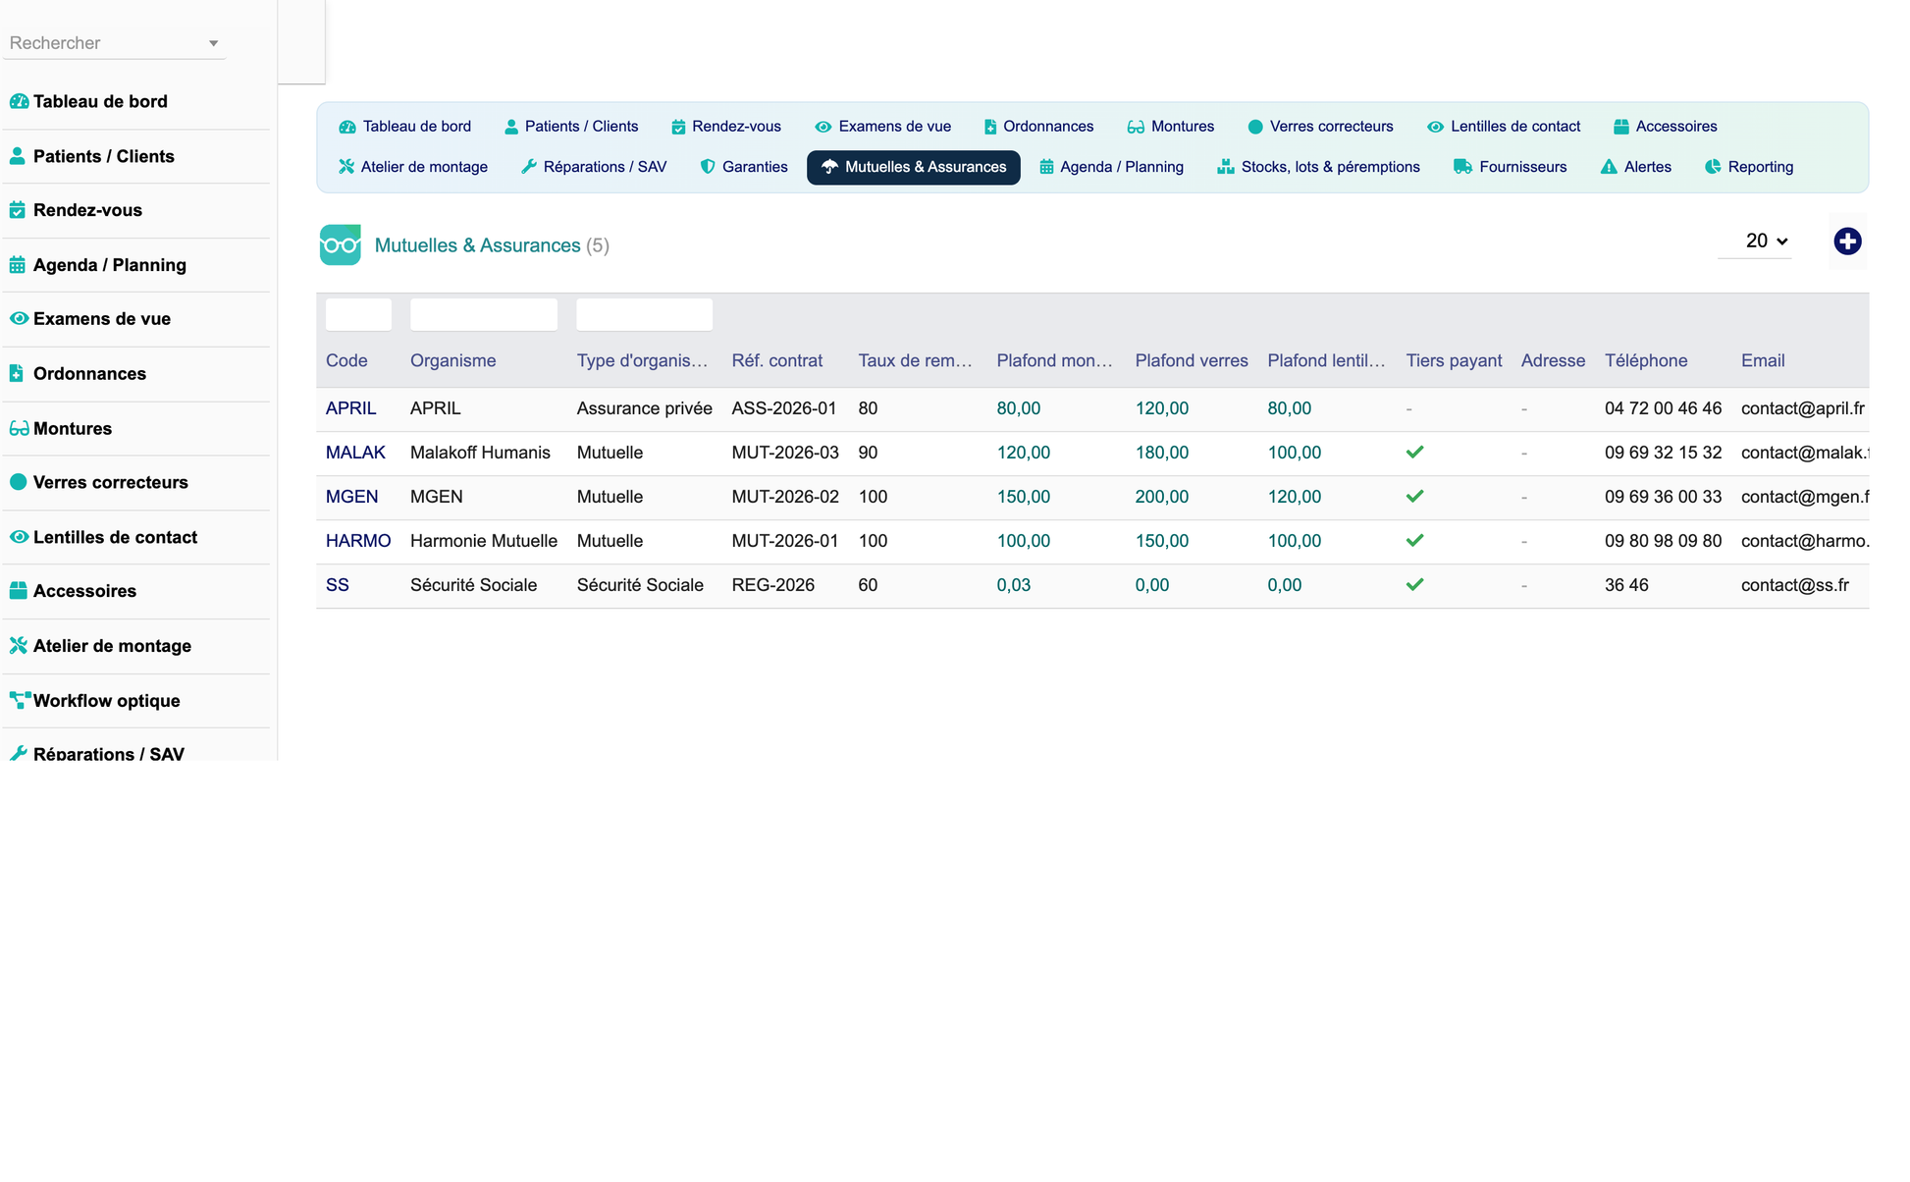Toggle Tiers payant checkmark in MGEN row

pyautogui.click(x=1414, y=497)
